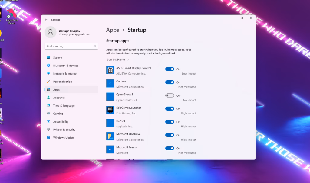
Task: Open Privacy & security settings
Action: click(x=71, y=130)
